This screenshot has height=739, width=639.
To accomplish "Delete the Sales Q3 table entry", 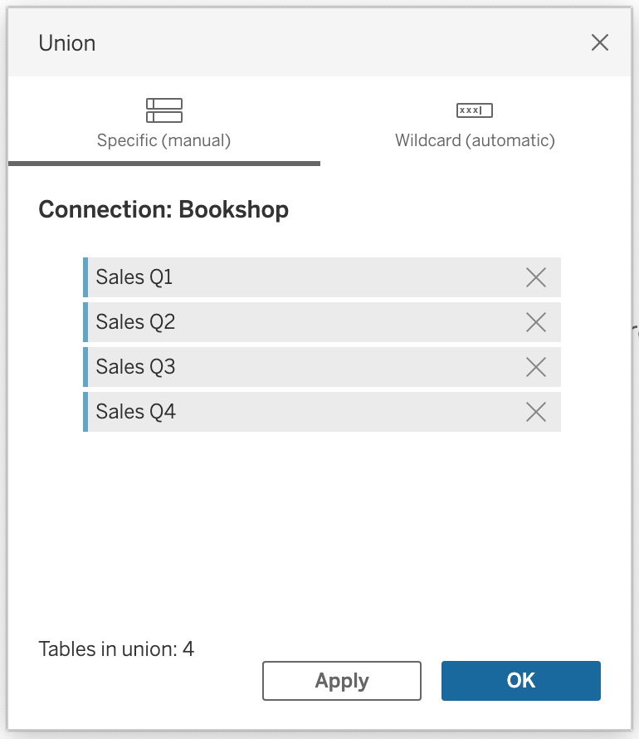I will click(x=536, y=367).
